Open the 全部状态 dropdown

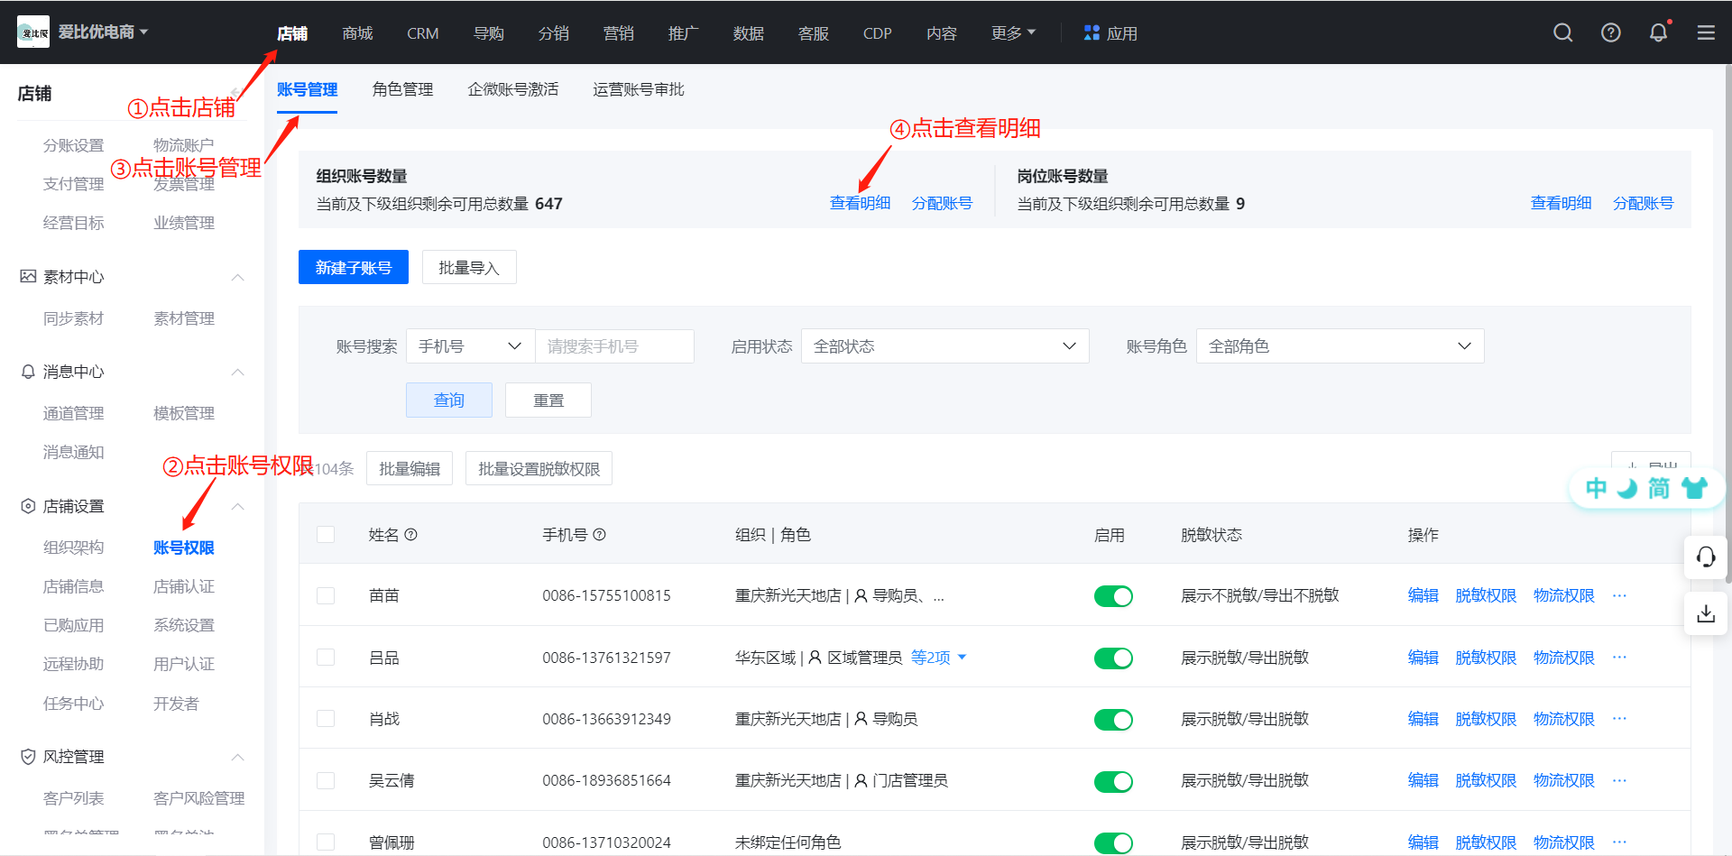pyautogui.click(x=944, y=346)
